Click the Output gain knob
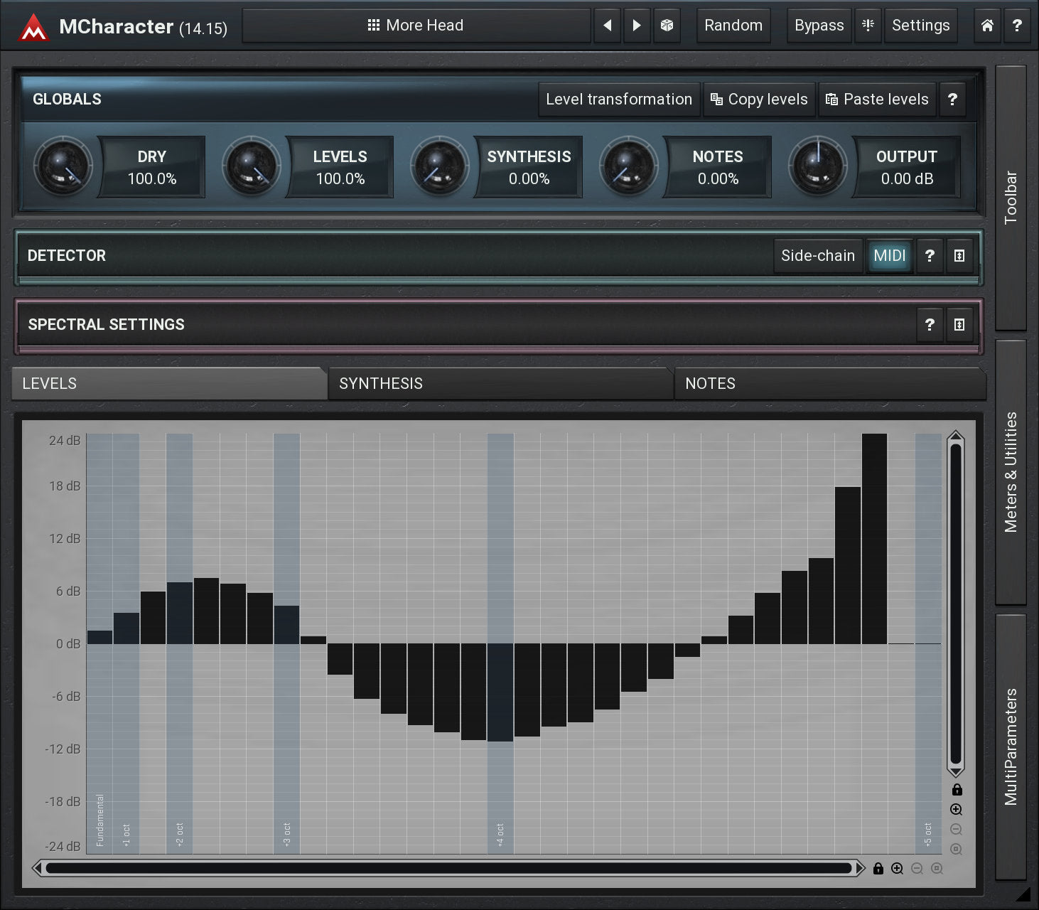Image resolution: width=1039 pixels, height=910 pixels. (817, 166)
